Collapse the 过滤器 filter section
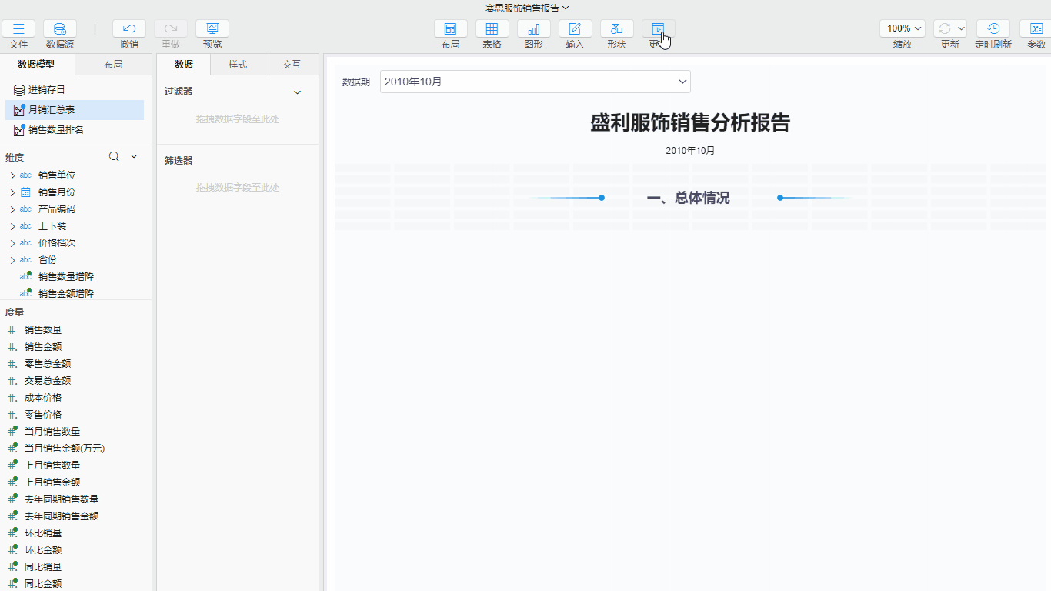 pyautogui.click(x=298, y=92)
